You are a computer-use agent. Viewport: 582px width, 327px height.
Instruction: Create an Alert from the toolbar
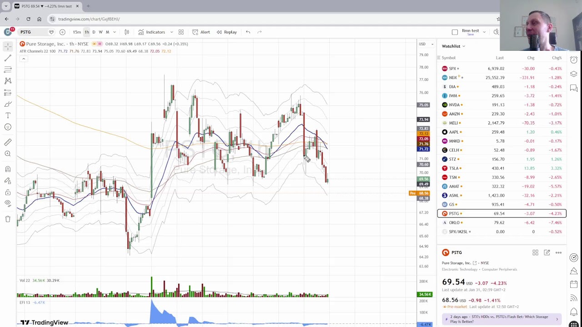coord(201,32)
